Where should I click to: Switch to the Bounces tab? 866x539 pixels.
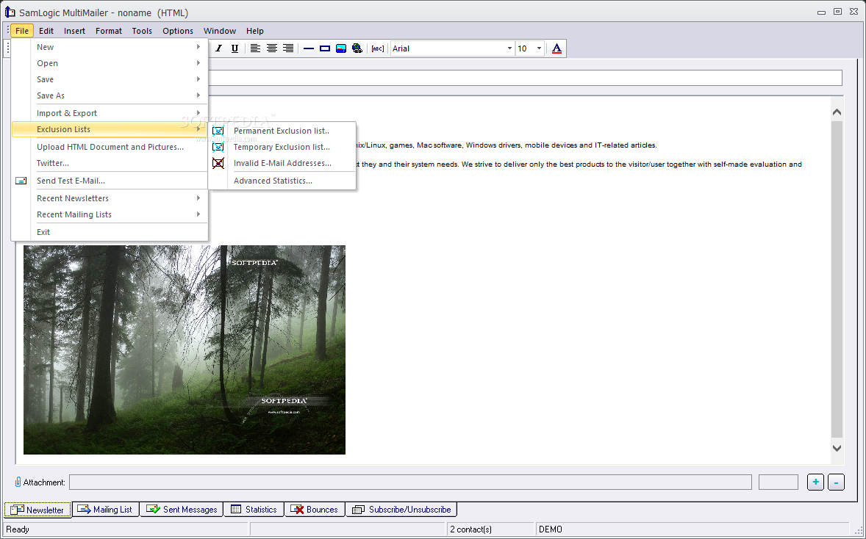point(315,509)
